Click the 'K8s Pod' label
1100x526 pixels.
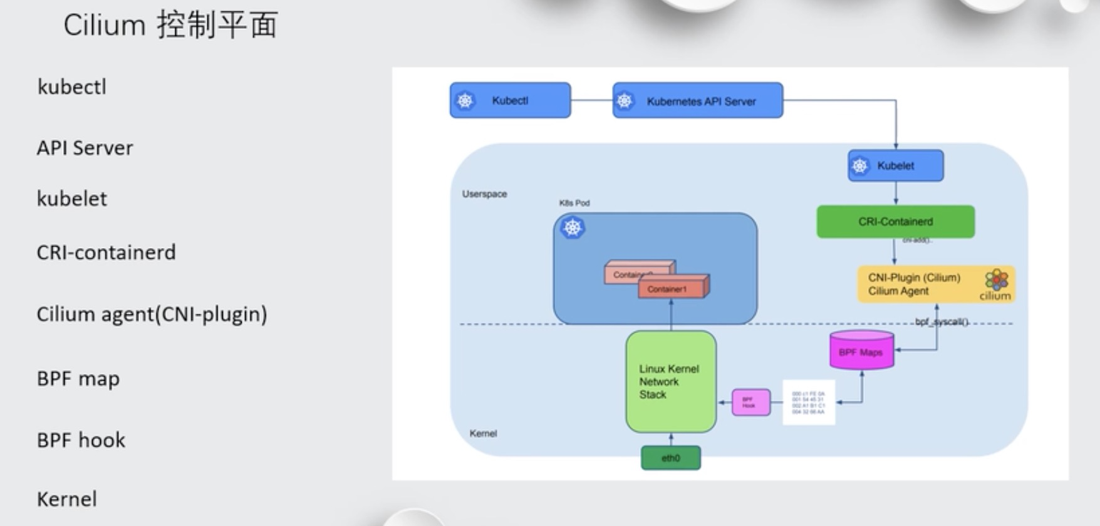tap(574, 203)
